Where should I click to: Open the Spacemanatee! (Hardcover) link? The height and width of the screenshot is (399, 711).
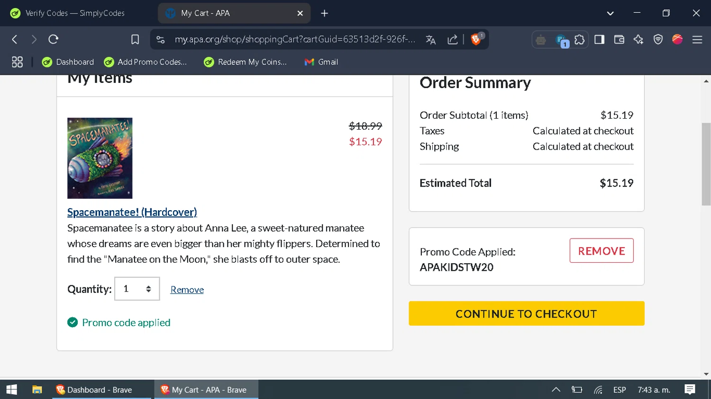pyautogui.click(x=132, y=212)
